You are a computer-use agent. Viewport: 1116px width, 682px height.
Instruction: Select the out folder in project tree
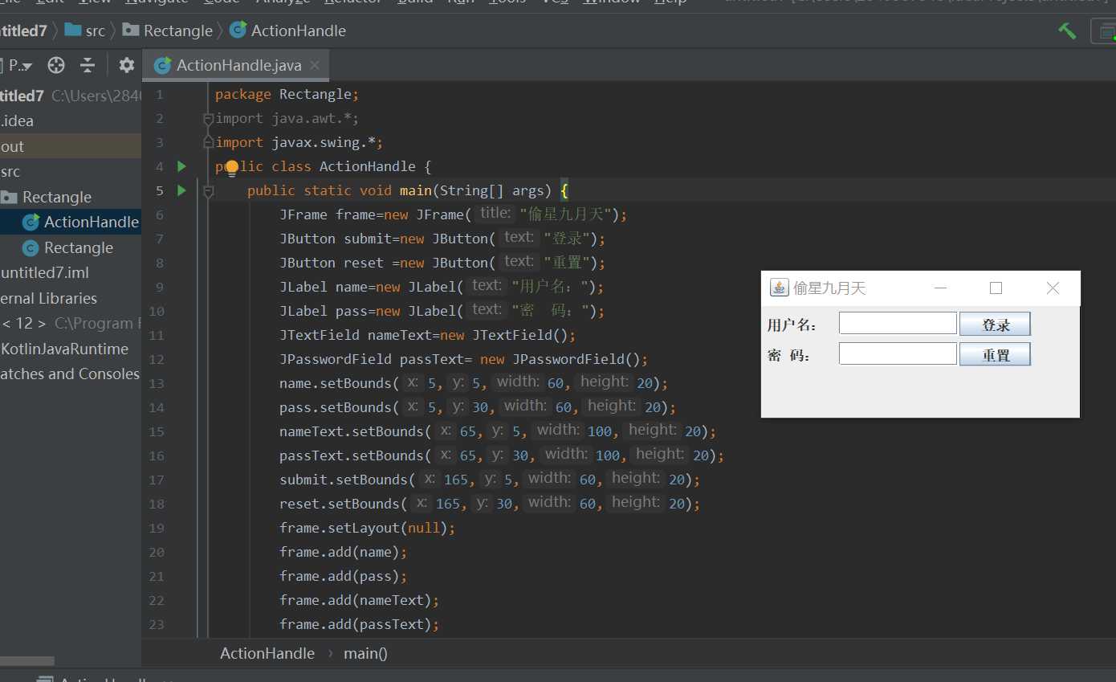click(x=71, y=146)
